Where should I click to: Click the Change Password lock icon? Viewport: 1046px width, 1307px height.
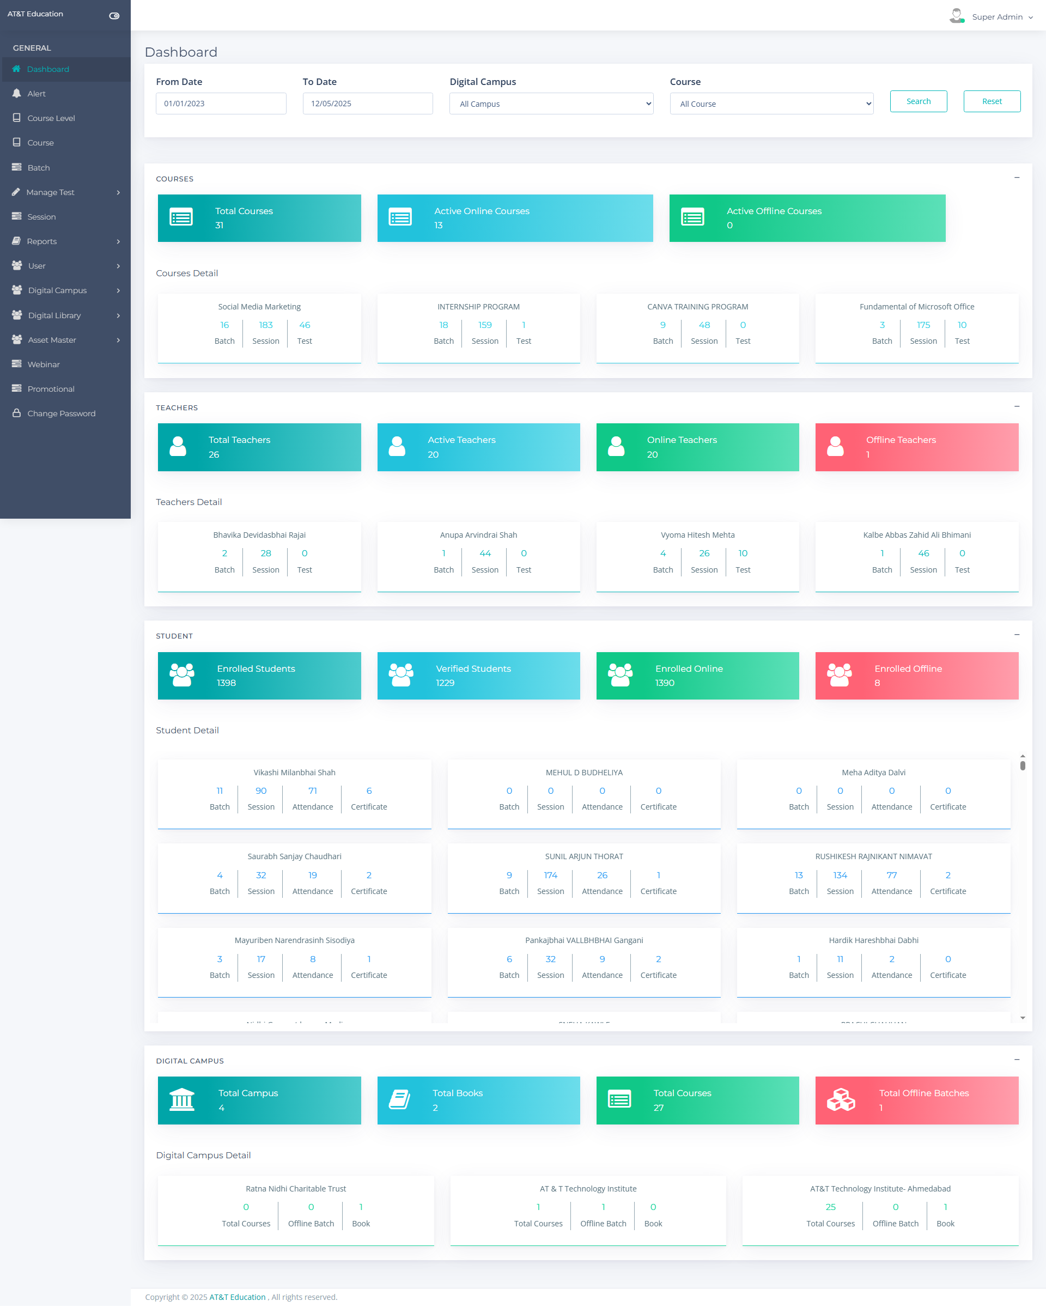[x=16, y=414]
